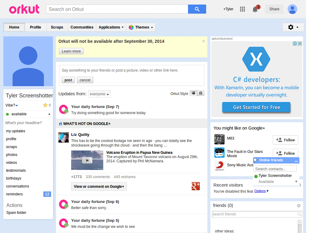Focus the Search on Orkut field
The image size is (310, 233).
pyautogui.click(x=117, y=9)
